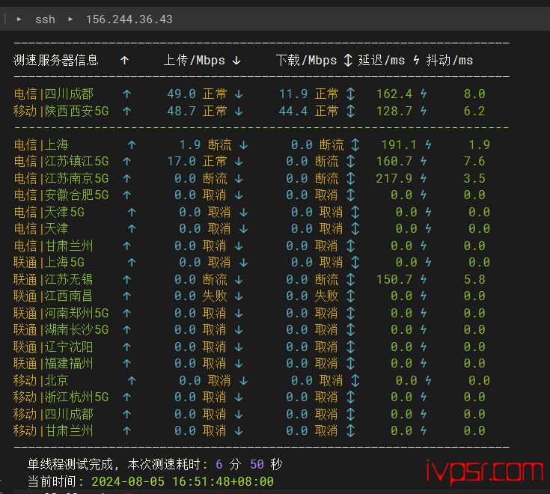Click the down arrow icon in header row

[236, 61]
